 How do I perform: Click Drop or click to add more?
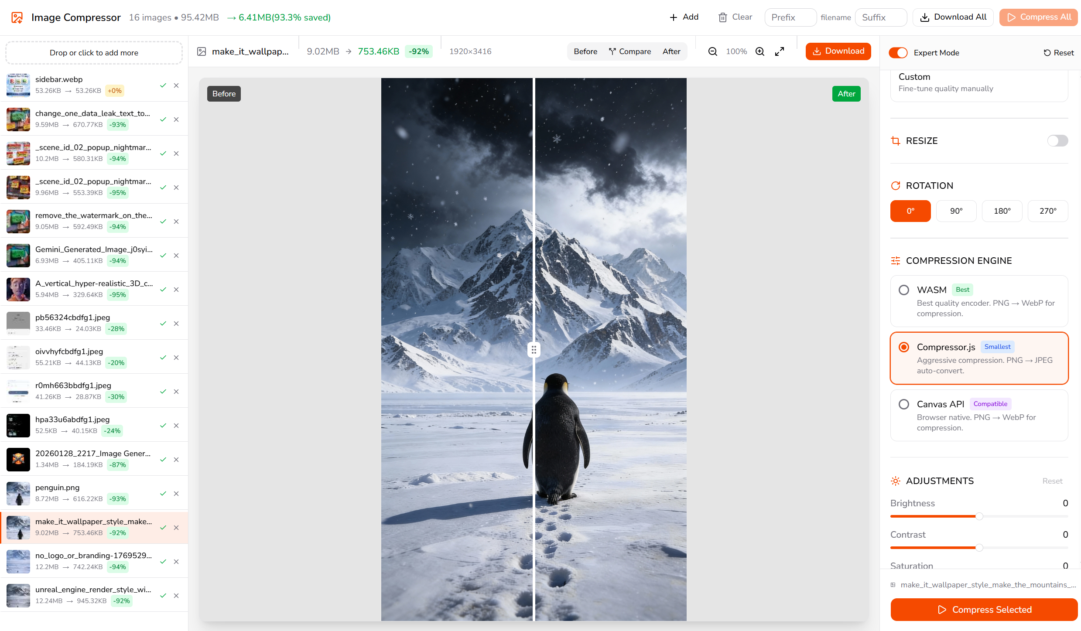pyautogui.click(x=94, y=53)
